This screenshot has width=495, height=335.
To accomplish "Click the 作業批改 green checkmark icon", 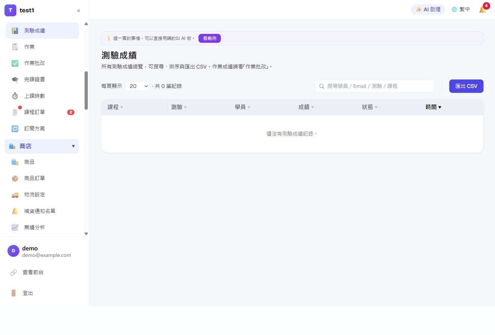I will point(15,63).
